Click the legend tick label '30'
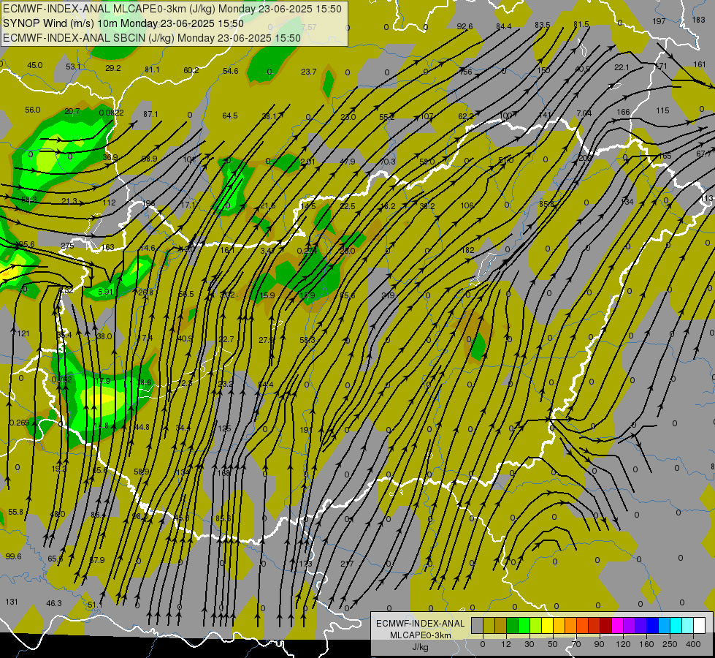 click(x=529, y=644)
